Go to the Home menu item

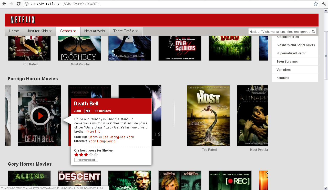coord(14,31)
